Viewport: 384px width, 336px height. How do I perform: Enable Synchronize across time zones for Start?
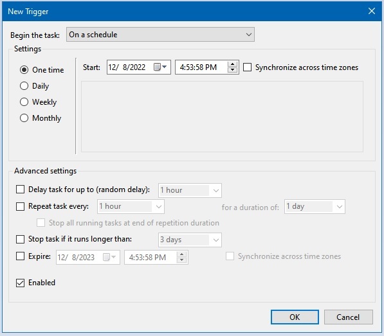pyautogui.click(x=247, y=67)
